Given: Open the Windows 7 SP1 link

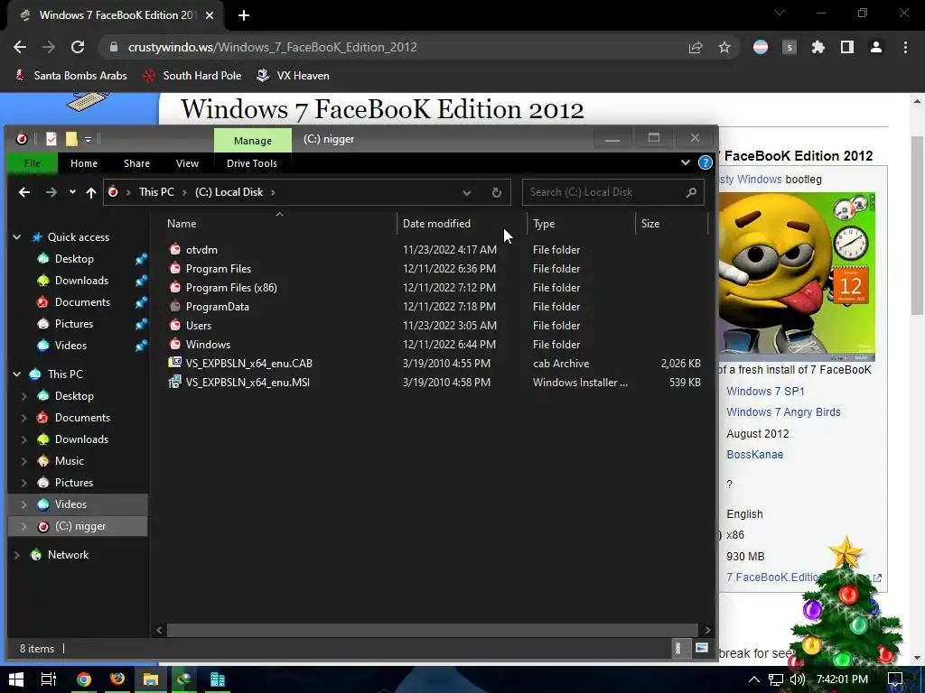Looking at the screenshot, I should (x=765, y=392).
